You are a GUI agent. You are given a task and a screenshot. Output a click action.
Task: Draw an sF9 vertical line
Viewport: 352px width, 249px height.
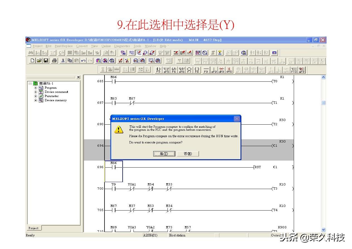click(x=214, y=70)
